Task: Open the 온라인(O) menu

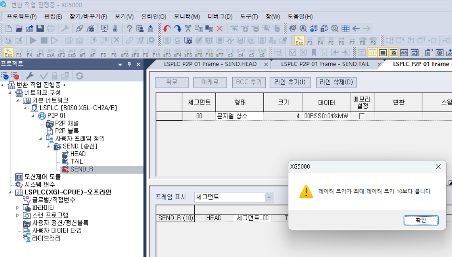Action: click(153, 16)
